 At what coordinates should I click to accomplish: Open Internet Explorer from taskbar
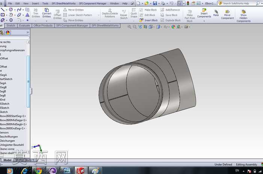[24, 171]
